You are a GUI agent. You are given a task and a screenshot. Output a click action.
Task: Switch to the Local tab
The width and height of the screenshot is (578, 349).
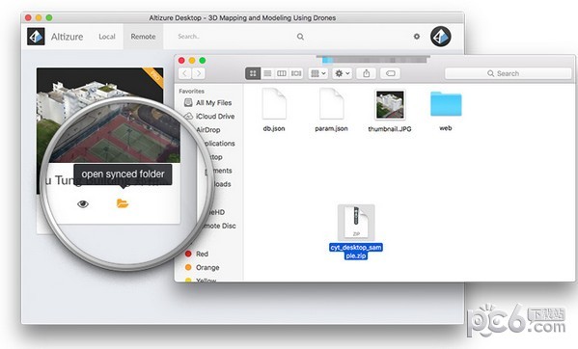pos(107,37)
